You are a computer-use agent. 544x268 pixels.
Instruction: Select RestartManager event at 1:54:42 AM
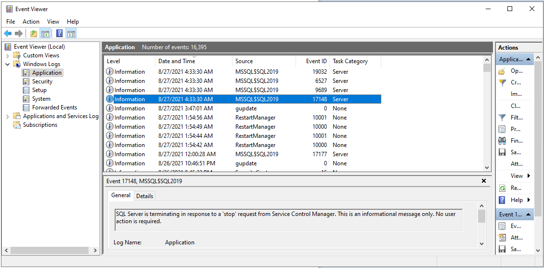pyautogui.click(x=243, y=145)
